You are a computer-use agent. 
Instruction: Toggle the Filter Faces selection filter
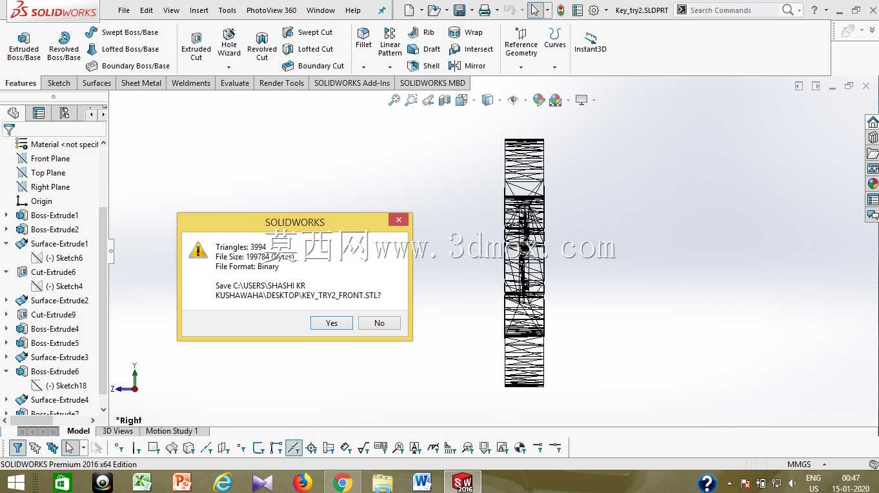154,448
